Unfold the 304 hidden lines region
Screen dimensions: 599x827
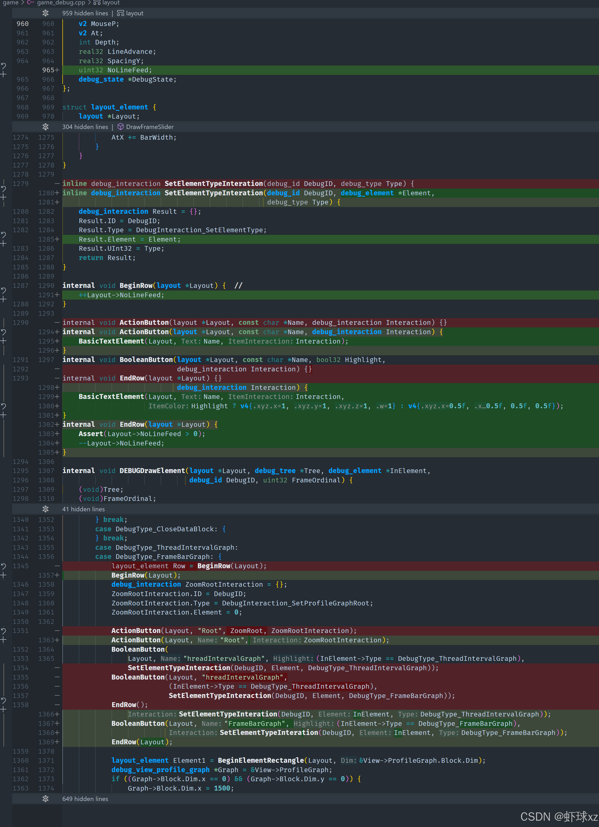45,127
